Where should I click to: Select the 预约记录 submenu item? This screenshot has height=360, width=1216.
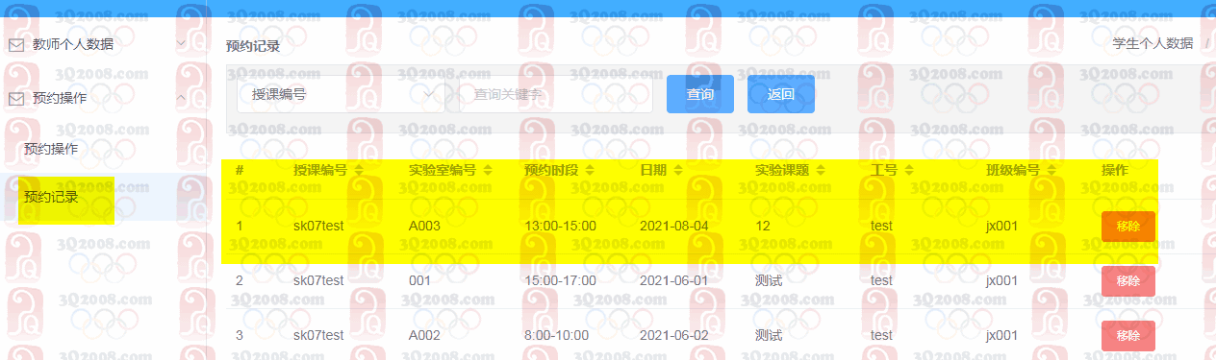(x=51, y=197)
